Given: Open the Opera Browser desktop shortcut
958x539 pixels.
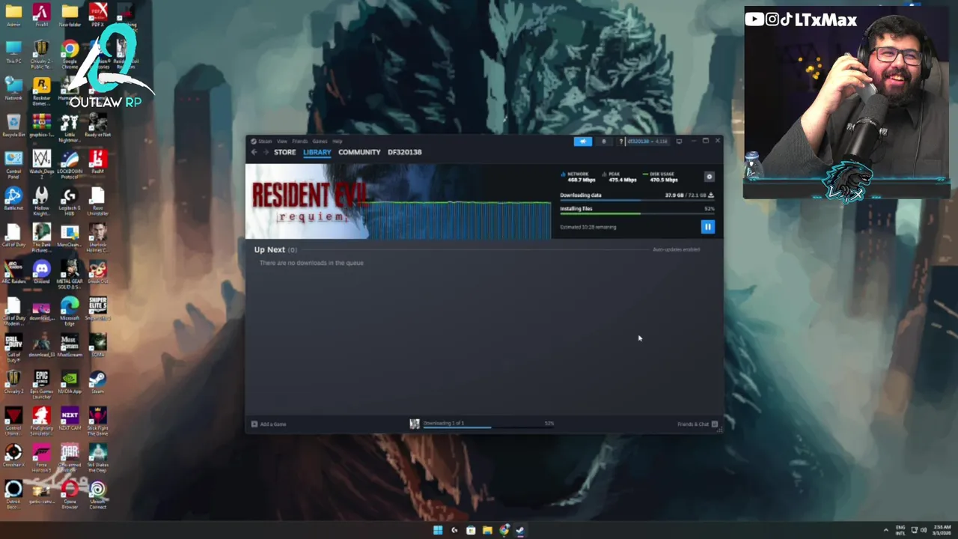Looking at the screenshot, I should [70, 495].
